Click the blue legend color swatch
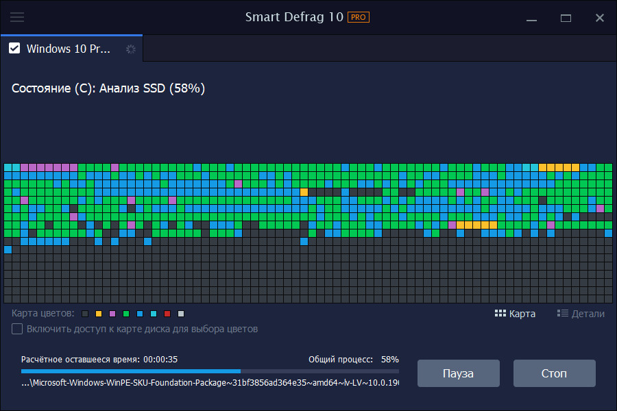 pos(140,314)
